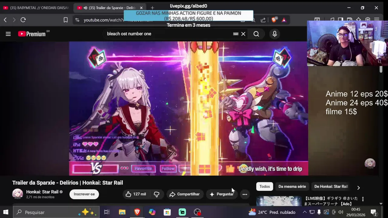Click the Perguntar ask button

click(x=222, y=194)
